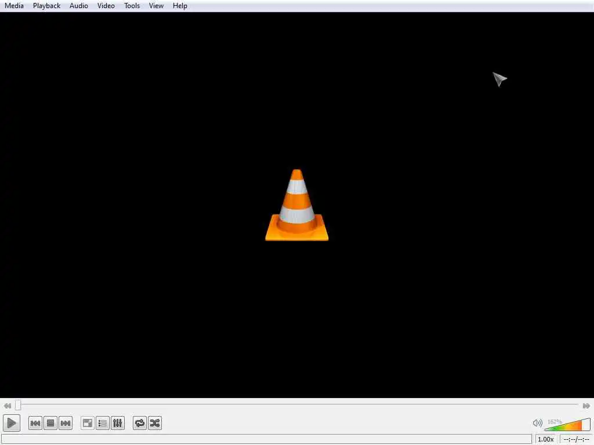This screenshot has width=594, height=445.
Task: Open the Help menu
Action: click(x=180, y=6)
